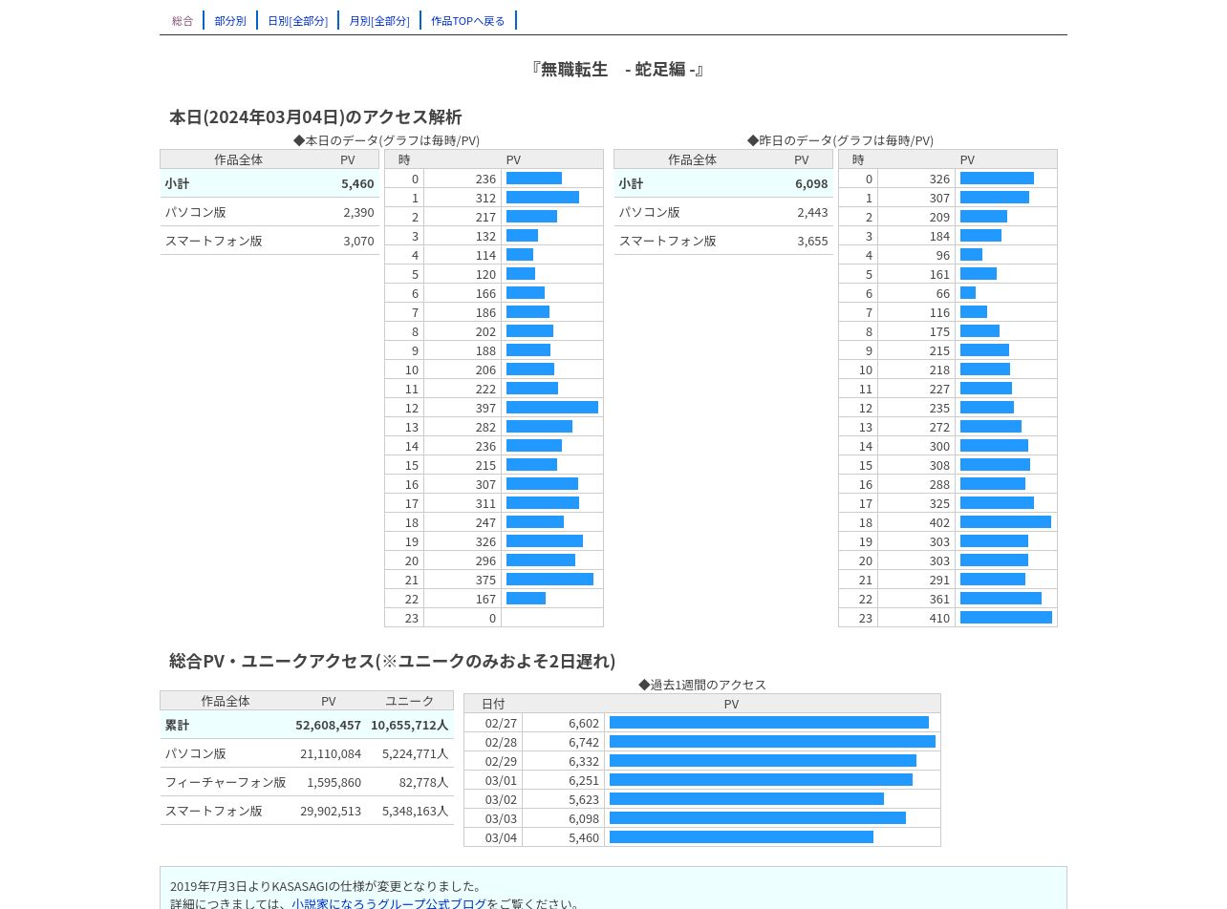
Task: Select the 累計 total row
Action: click(x=307, y=725)
